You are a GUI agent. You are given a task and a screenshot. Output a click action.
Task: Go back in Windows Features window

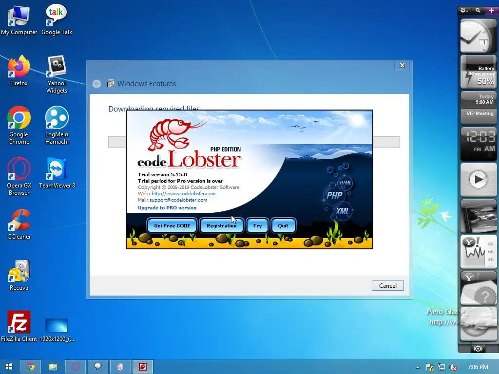tap(97, 84)
